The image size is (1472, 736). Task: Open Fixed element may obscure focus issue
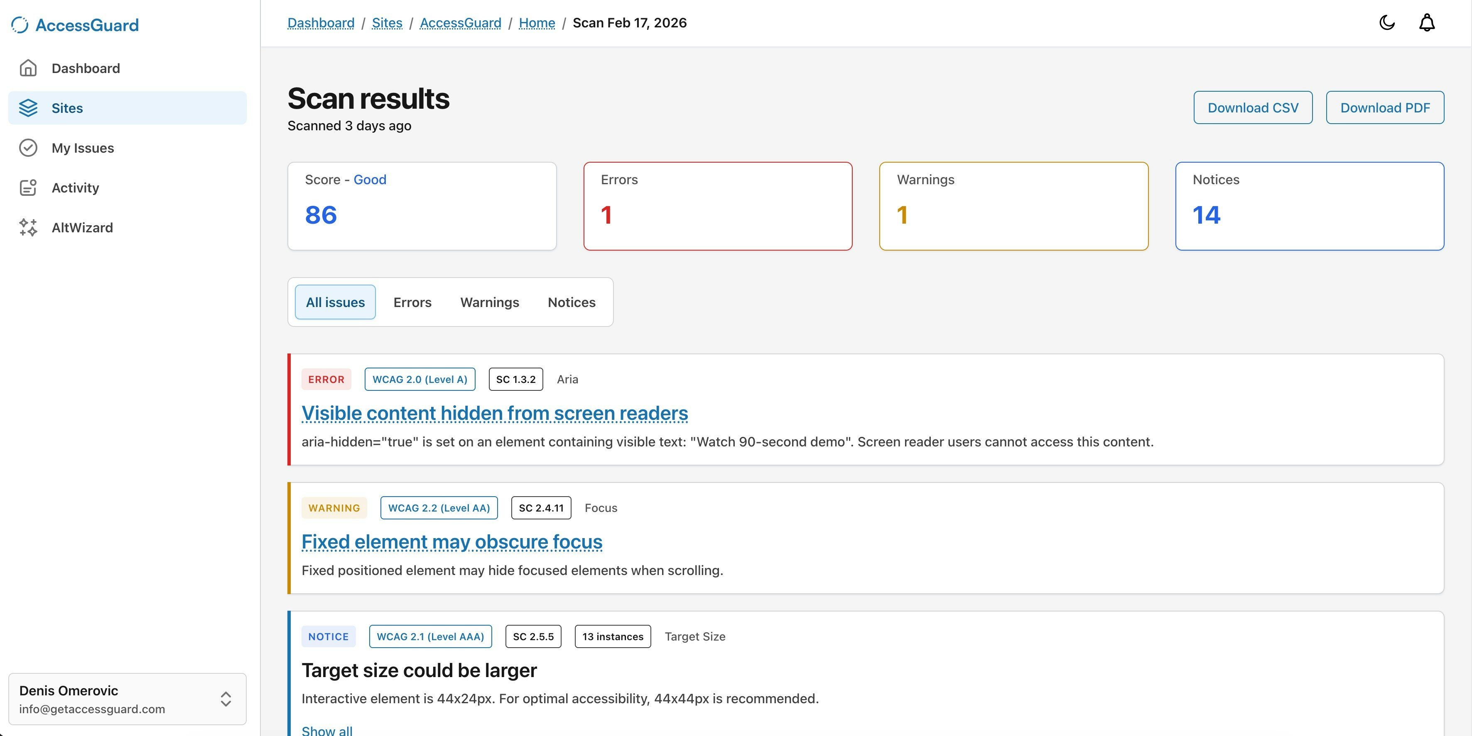[451, 542]
